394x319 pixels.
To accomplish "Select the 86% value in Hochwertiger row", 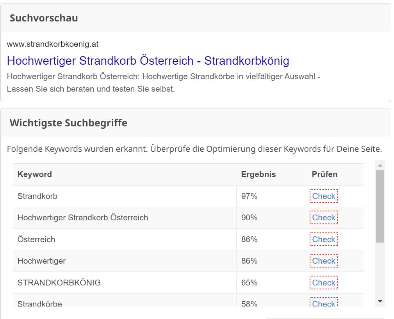I will [249, 261].
